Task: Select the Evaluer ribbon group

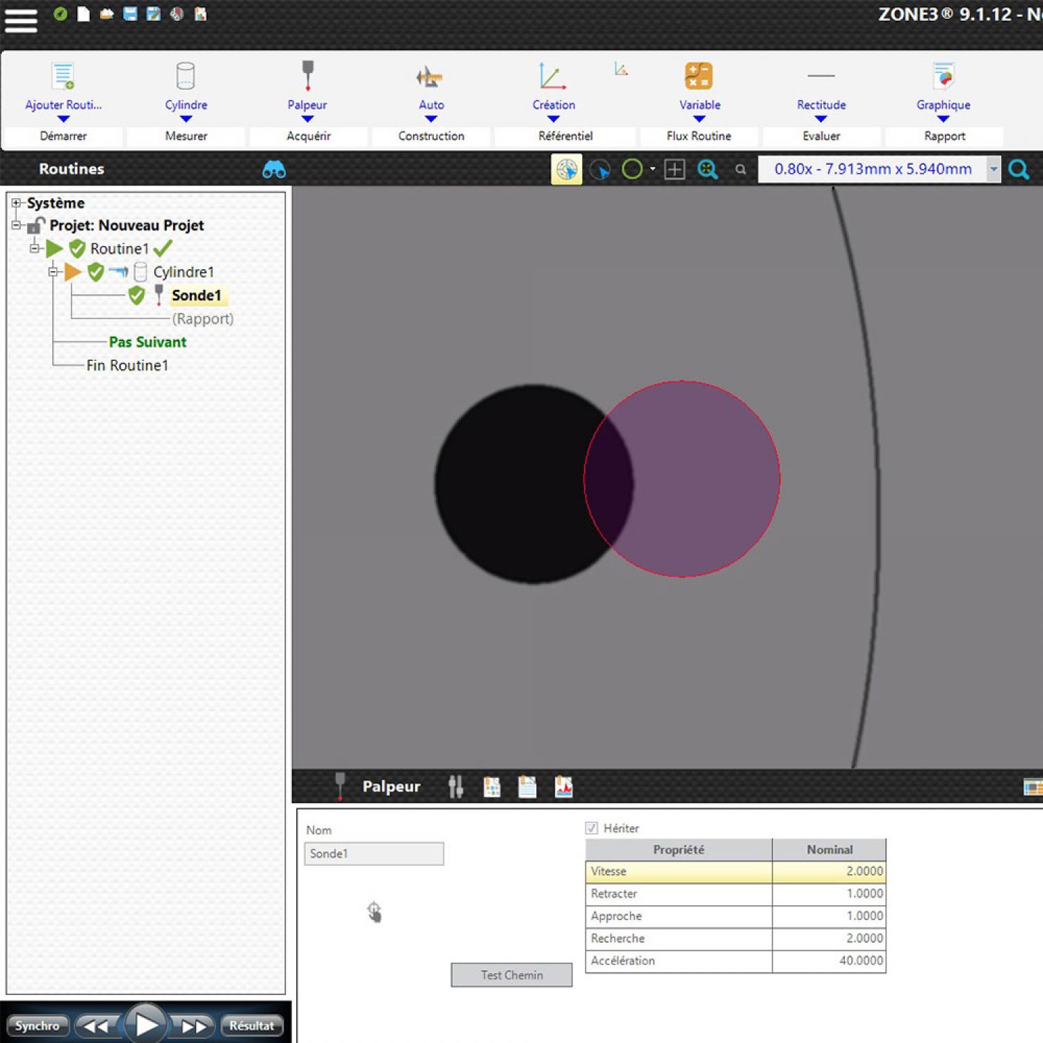Action: coord(821,136)
